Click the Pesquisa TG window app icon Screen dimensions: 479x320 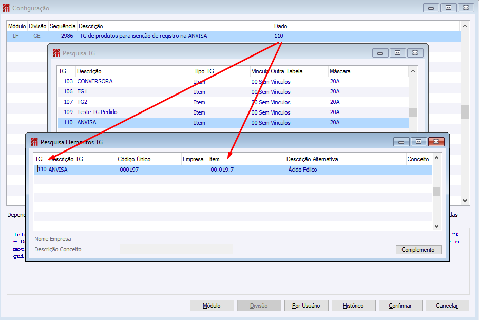(56, 53)
